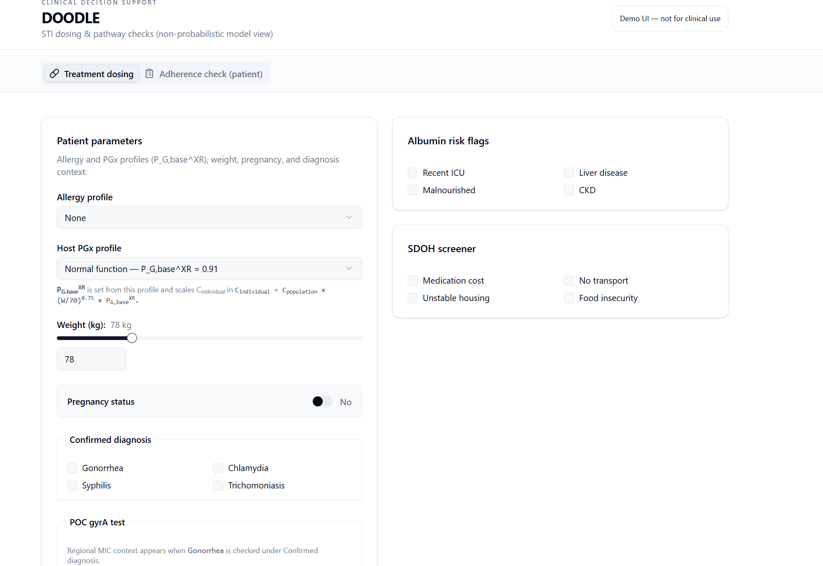
Task: Toggle the Pregnancy status switch
Action: (x=322, y=402)
